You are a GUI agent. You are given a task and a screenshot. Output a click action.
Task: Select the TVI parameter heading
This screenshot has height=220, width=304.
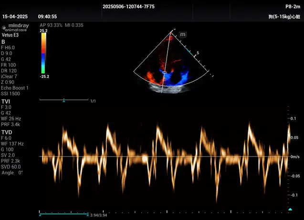(6, 102)
